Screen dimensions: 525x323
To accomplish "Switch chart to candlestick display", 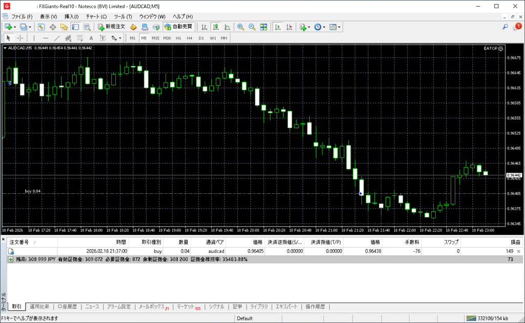I will [215, 27].
